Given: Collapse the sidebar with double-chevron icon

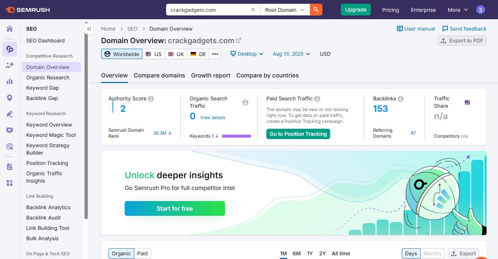Looking at the screenshot, I should (x=89, y=29).
